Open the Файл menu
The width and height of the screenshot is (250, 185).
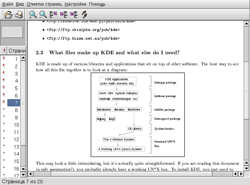point(8,4)
